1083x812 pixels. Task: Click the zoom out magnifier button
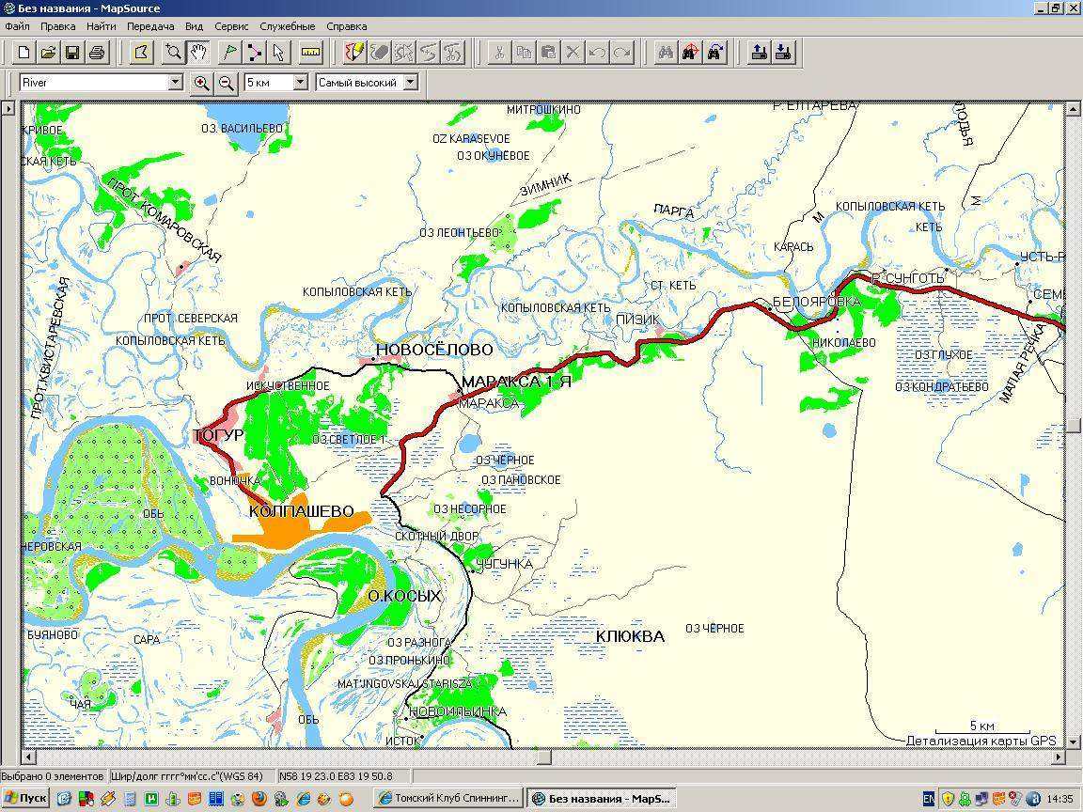(x=226, y=83)
